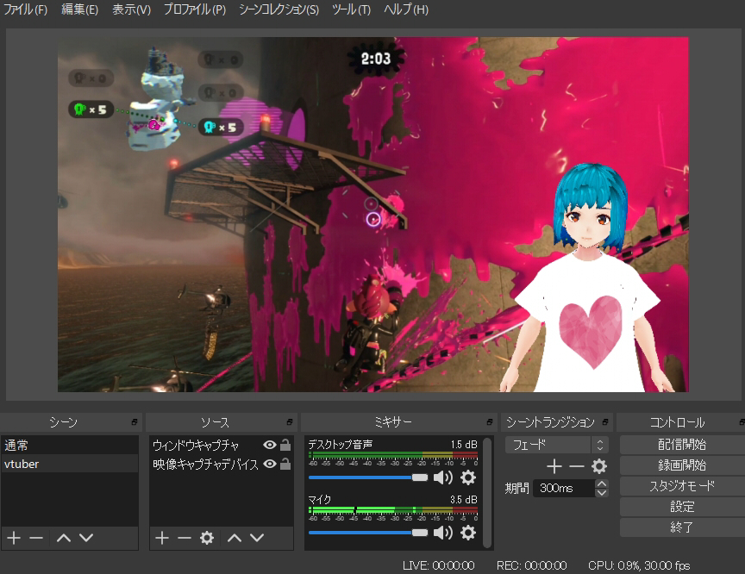This screenshot has height=574, width=745.
Task: Add a new source with plus icon
Action: (162, 538)
